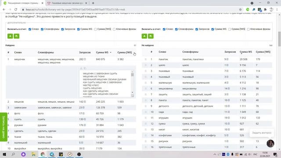Sort the Найдено table by Слово

(x=18, y=53)
